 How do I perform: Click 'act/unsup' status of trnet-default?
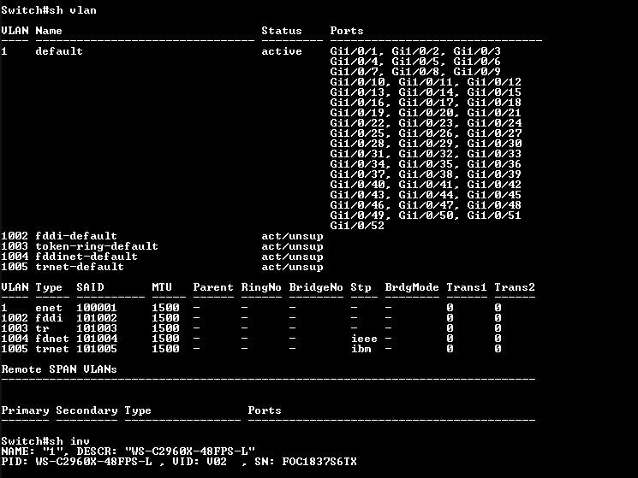tap(292, 267)
